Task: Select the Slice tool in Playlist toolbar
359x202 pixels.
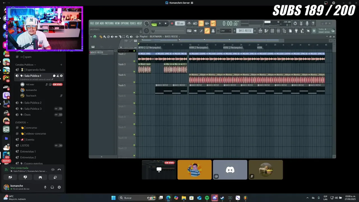Action: [120, 37]
